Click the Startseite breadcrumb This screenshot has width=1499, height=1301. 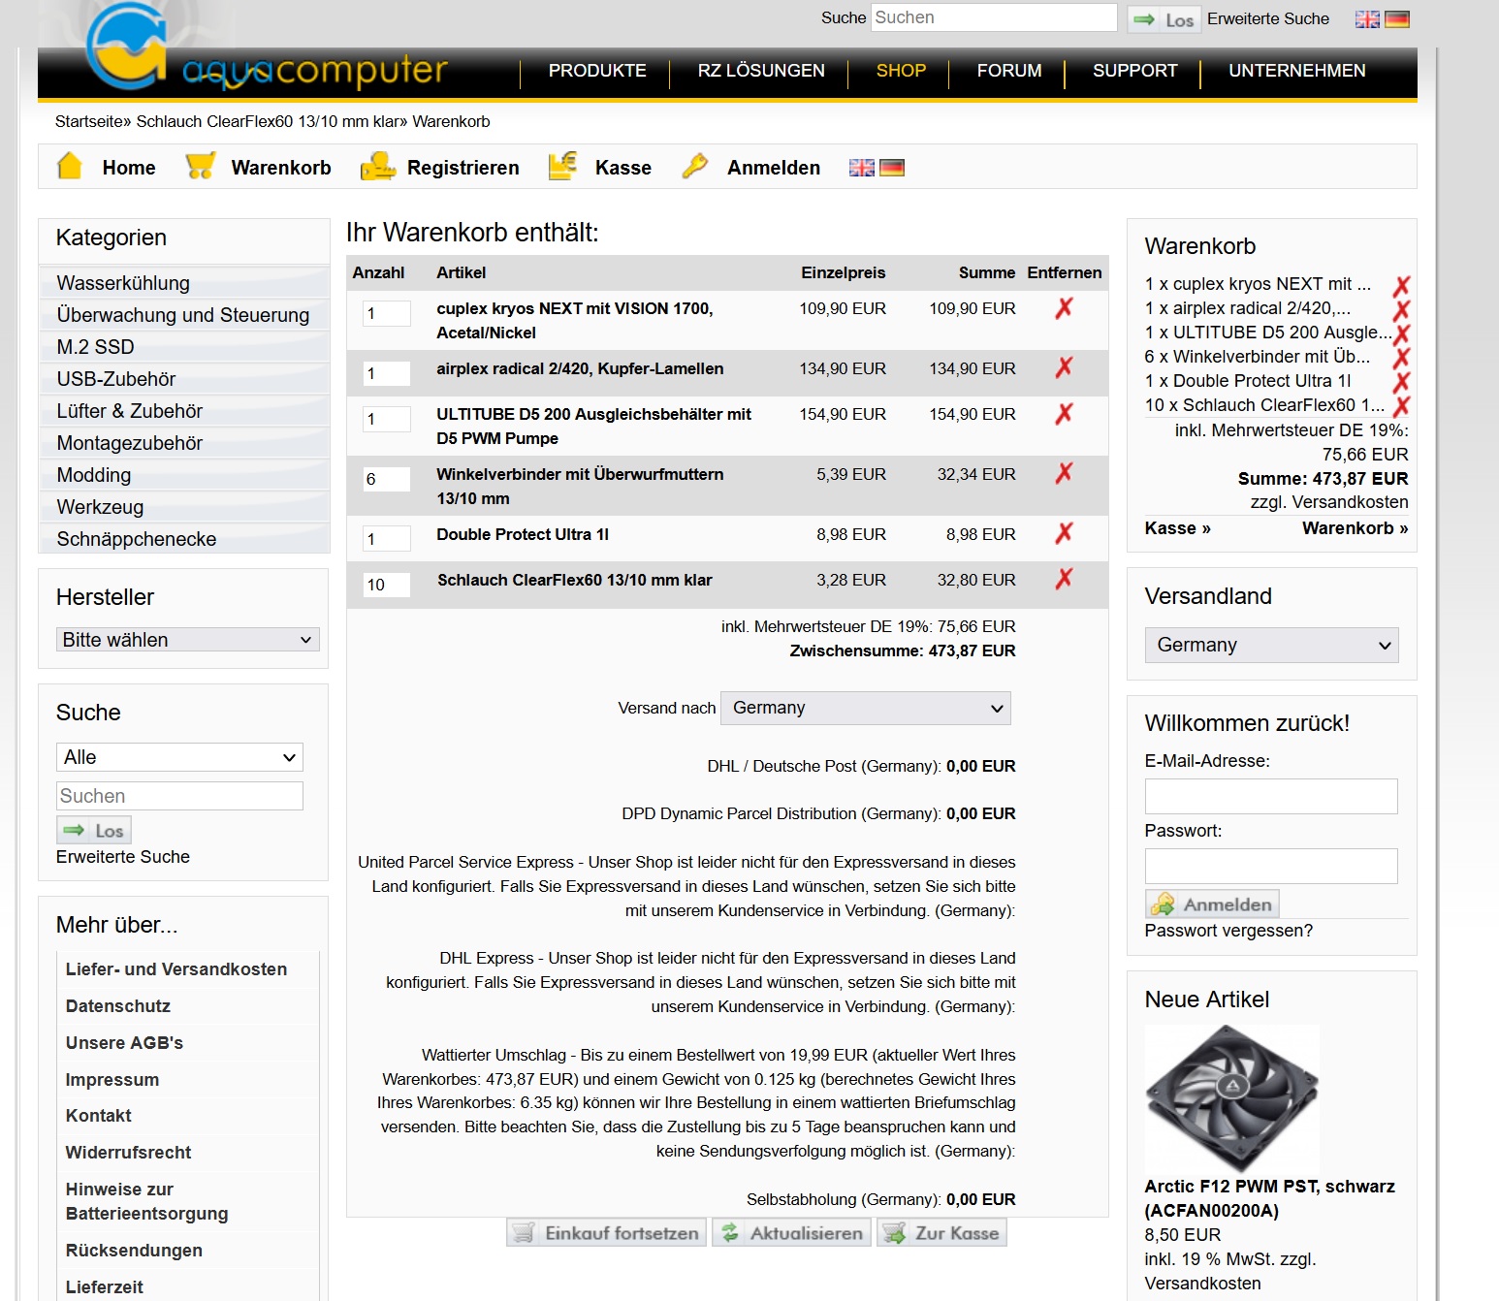coord(89,121)
